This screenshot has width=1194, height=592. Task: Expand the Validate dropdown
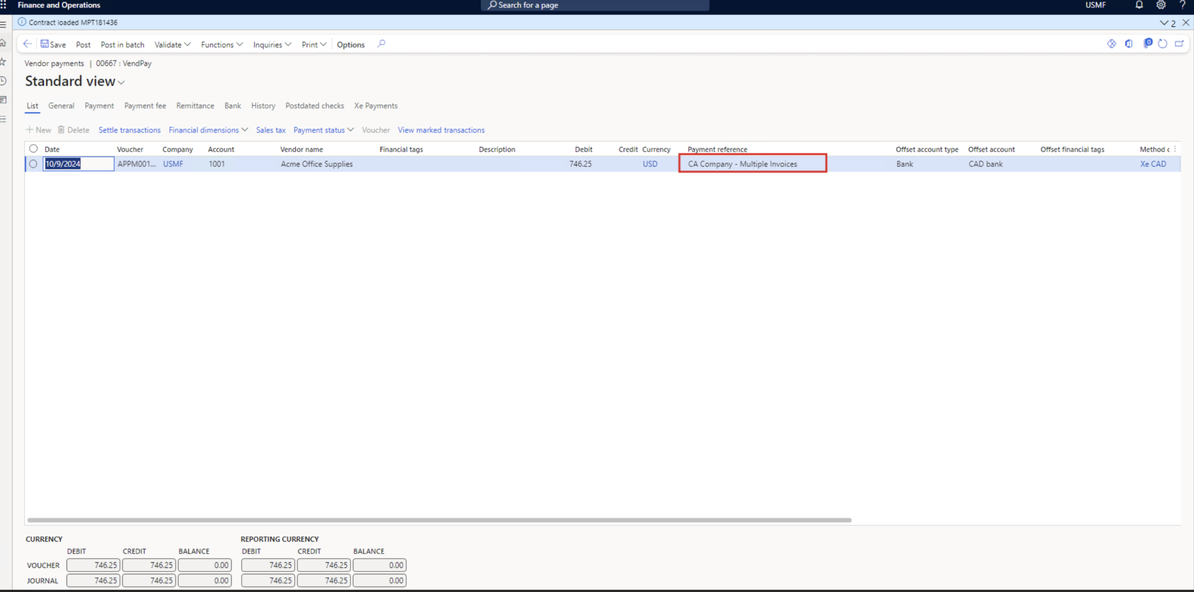pyautogui.click(x=172, y=45)
